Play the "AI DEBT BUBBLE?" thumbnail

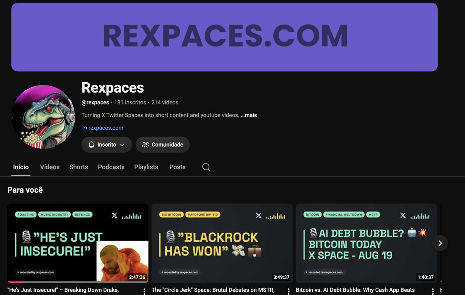[366, 243]
